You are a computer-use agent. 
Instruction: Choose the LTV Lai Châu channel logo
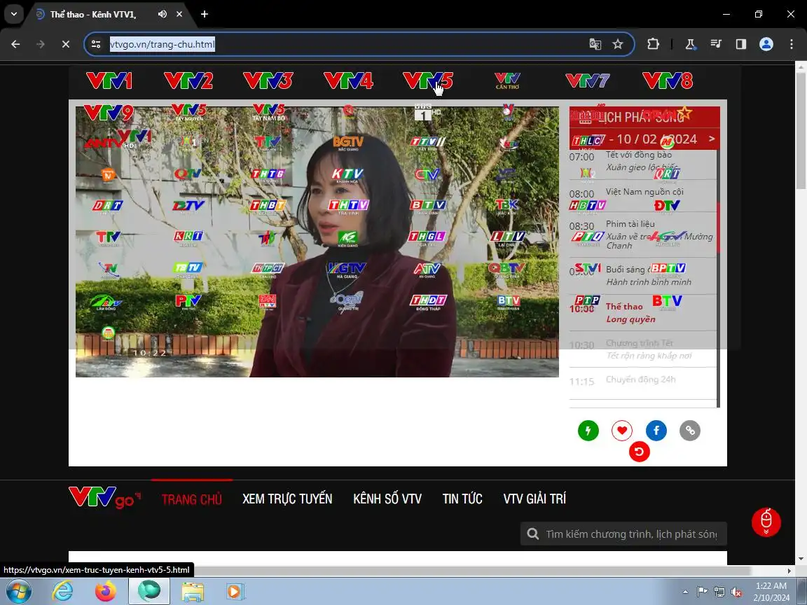pyautogui.click(x=507, y=237)
